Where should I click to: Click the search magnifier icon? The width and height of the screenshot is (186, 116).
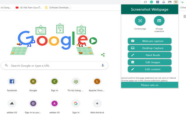pos(6,65)
